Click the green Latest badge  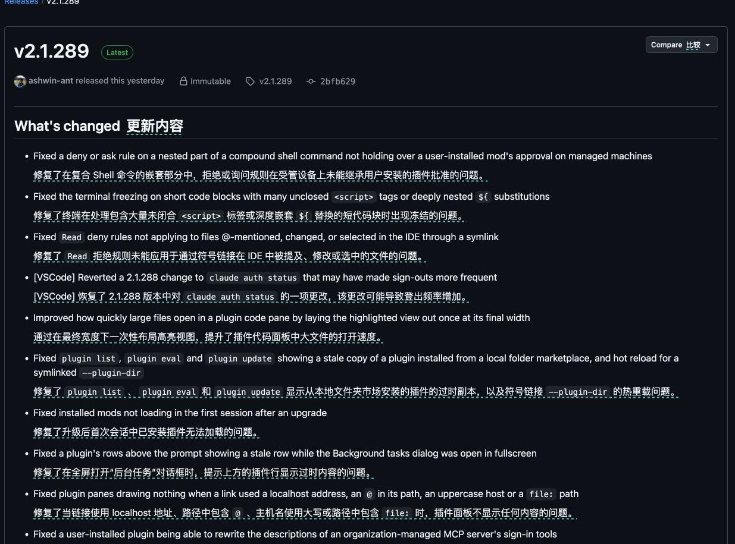(117, 52)
